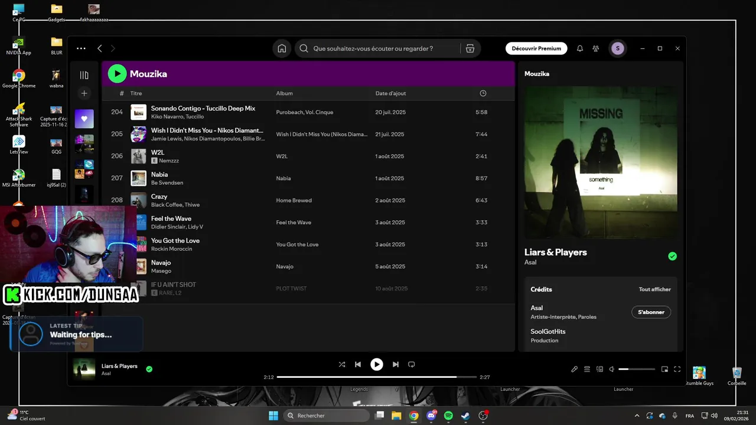Screen dimensions: 756x425
Task: Skip to the next track
Action: (x=396, y=364)
